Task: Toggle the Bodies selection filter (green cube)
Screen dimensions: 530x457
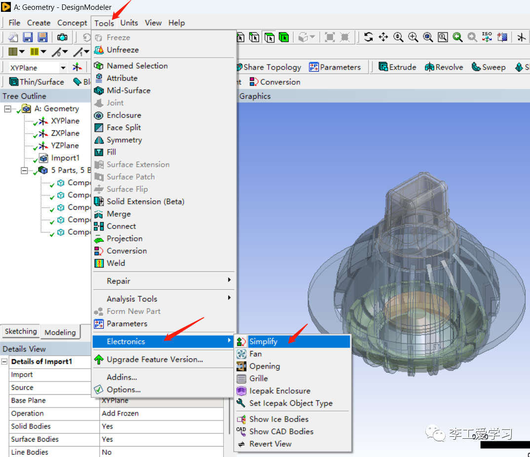Action: click(284, 37)
